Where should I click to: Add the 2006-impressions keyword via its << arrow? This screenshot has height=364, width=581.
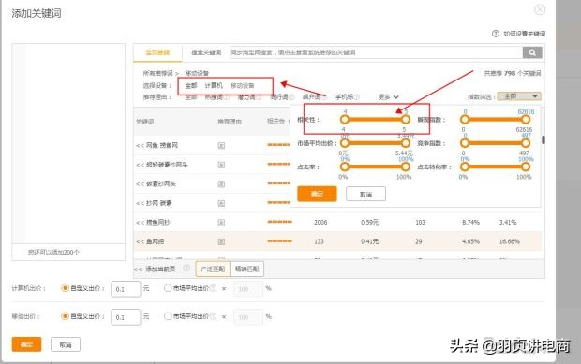click(x=140, y=223)
